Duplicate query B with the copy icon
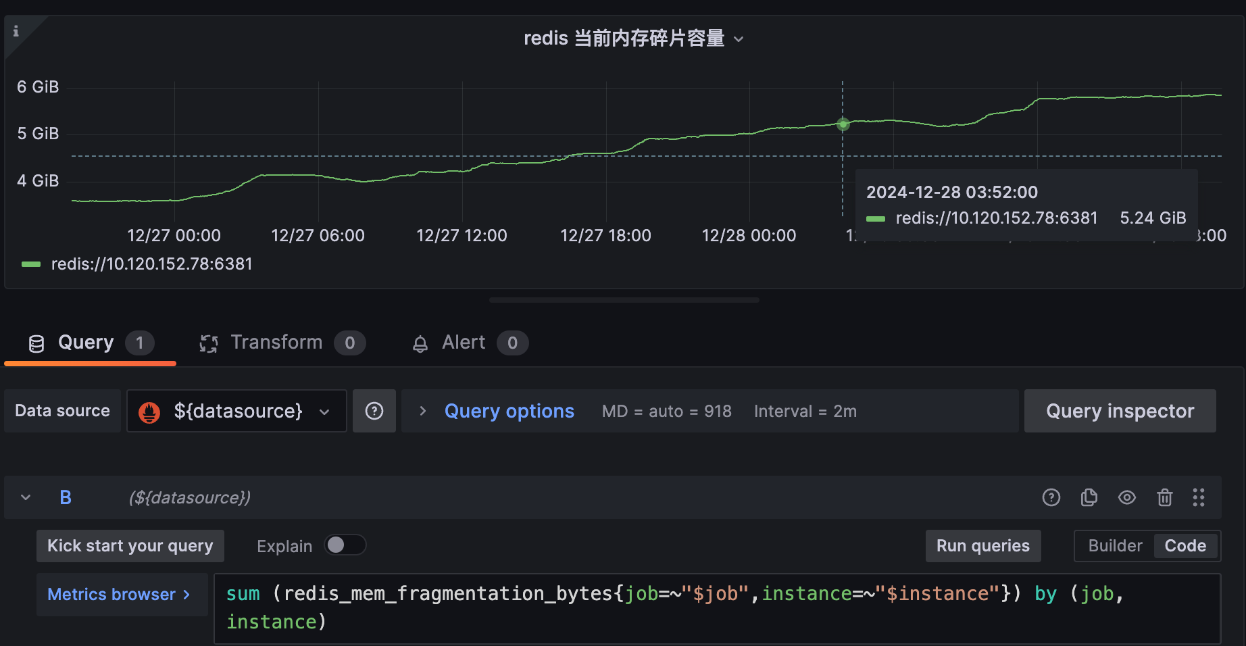1246x646 pixels. pos(1089,497)
